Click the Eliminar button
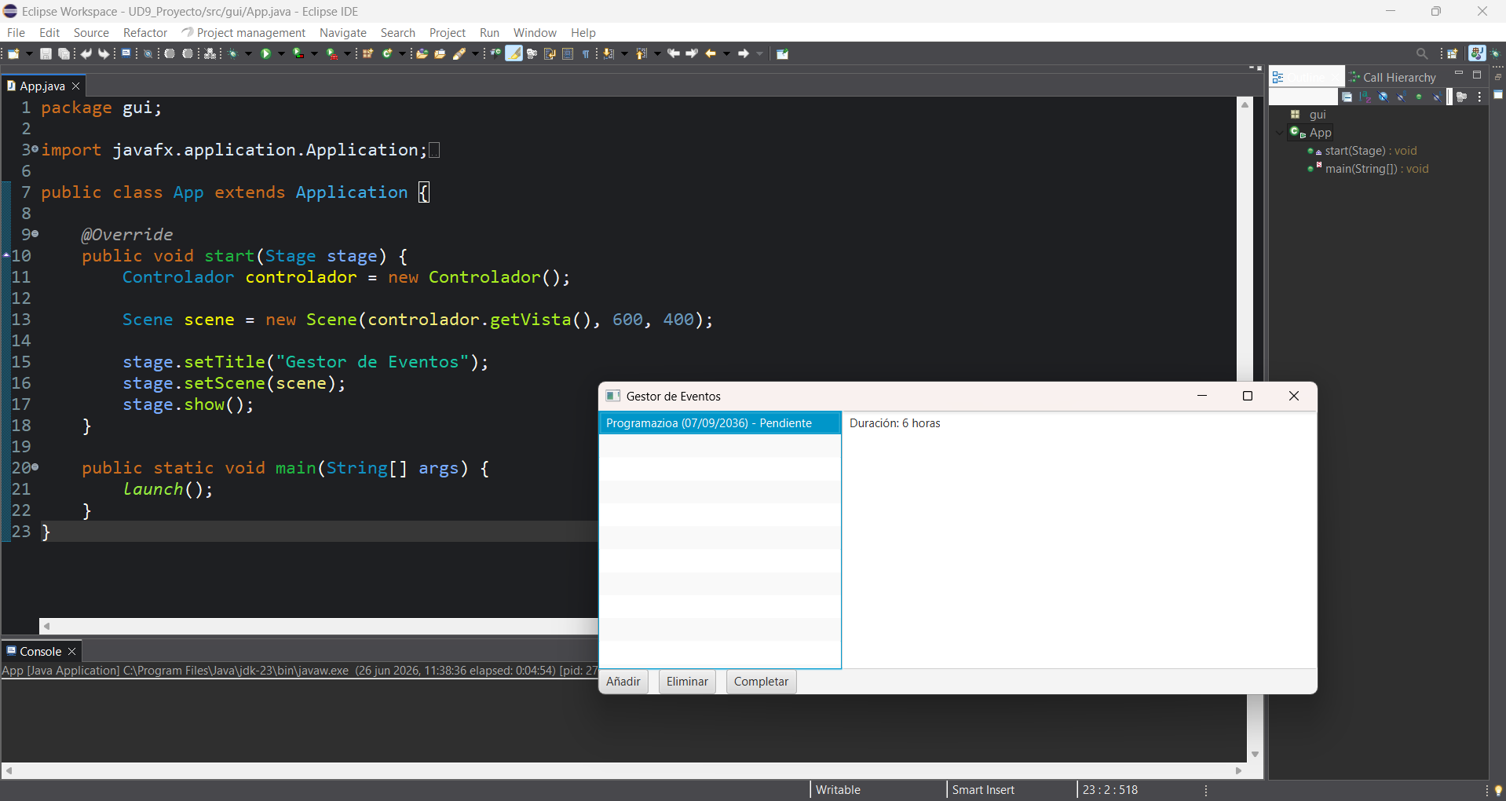 [x=687, y=682]
